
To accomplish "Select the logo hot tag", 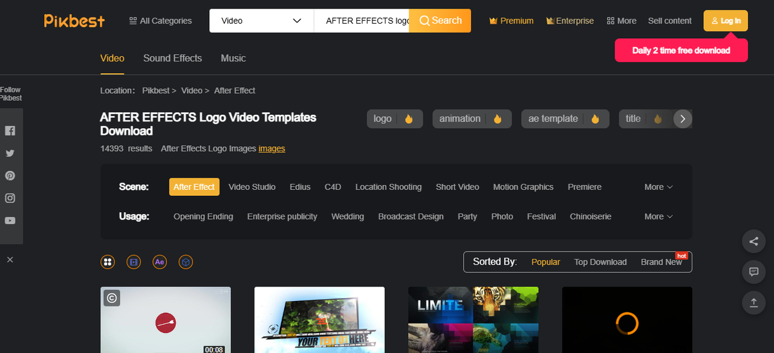I will click(395, 118).
